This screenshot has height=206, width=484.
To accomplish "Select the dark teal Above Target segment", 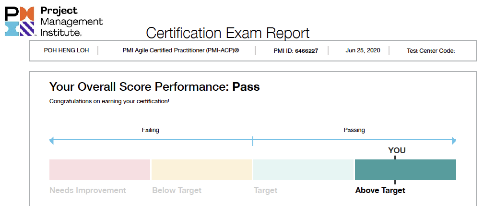I will tap(422, 170).
